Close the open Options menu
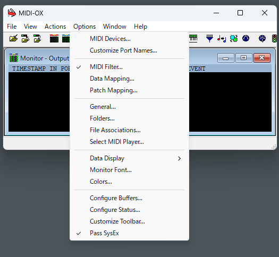The width and height of the screenshot is (279, 257). point(84,27)
